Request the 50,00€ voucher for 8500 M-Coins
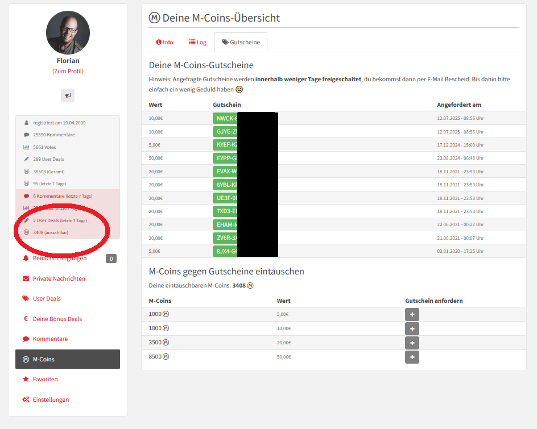Viewport: 537px width, 429px height. point(412,357)
